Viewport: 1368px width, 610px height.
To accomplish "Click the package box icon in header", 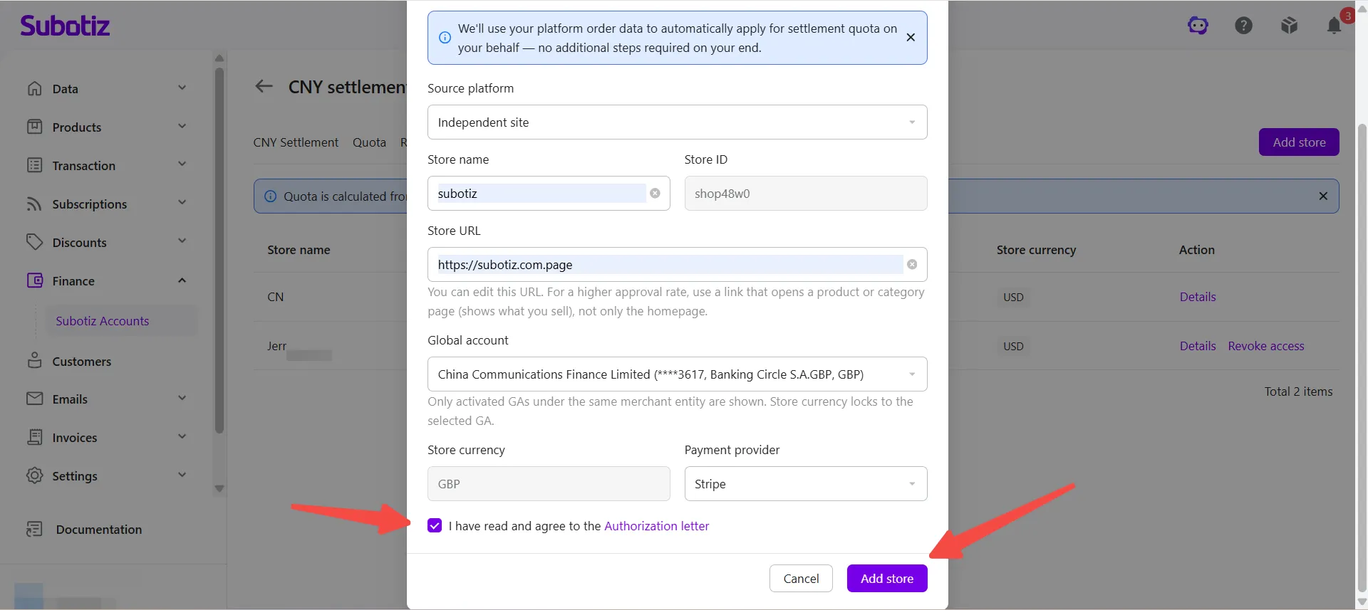I will 1289,26.
